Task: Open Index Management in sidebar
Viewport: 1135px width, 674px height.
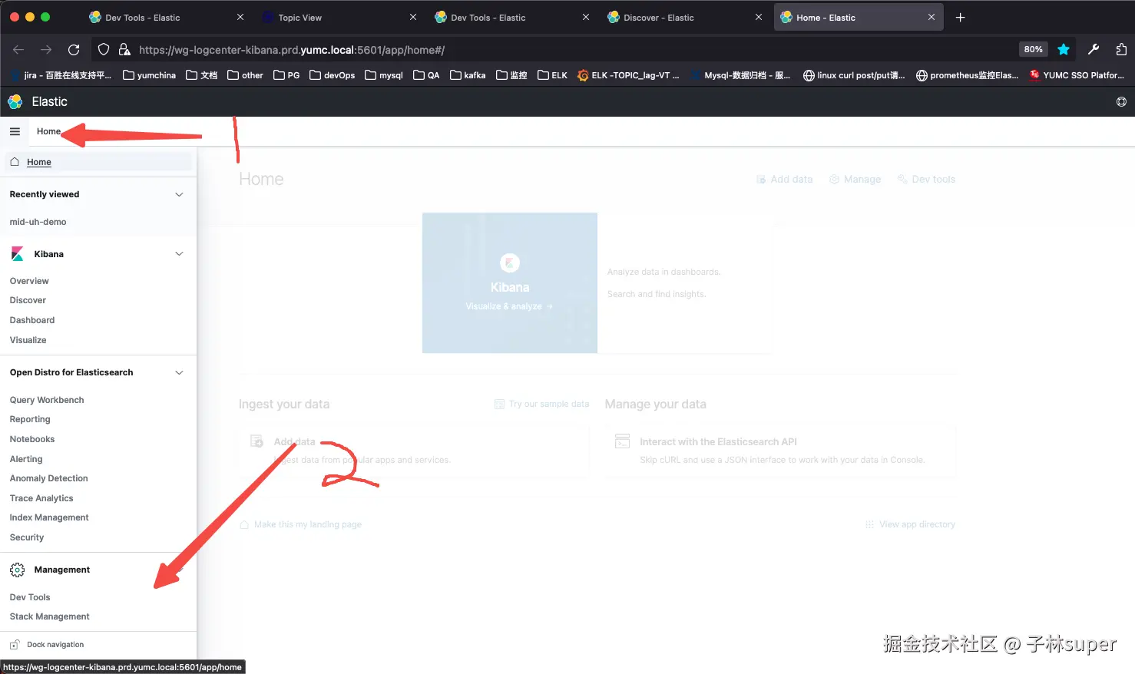Action: (x=49, y=517)
